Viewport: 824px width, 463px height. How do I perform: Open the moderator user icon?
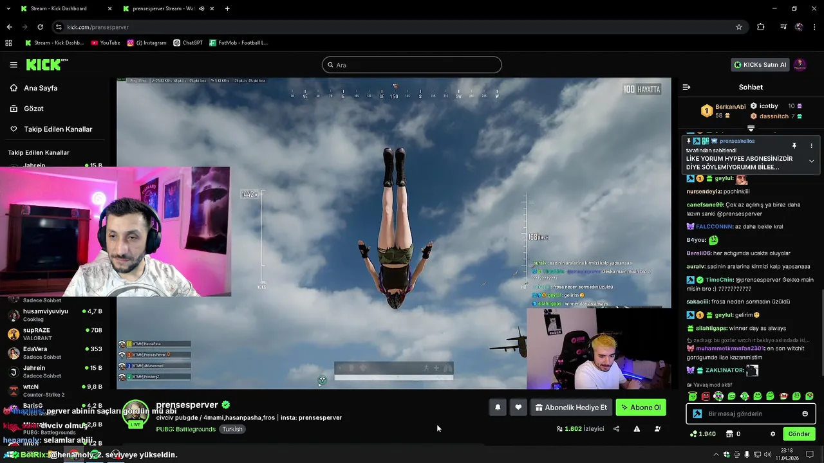pyautogui.click(x=657, y=429)
